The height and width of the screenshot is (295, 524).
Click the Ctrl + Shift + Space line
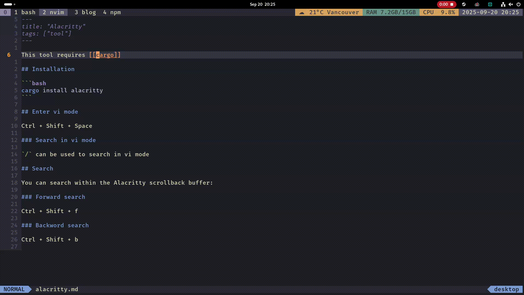point(57,126)
